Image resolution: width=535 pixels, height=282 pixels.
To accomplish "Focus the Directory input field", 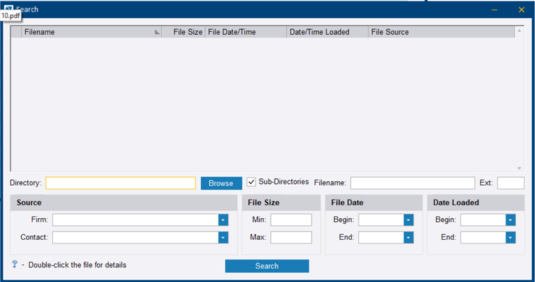I will pyautogui.click(x=120, y=183).
